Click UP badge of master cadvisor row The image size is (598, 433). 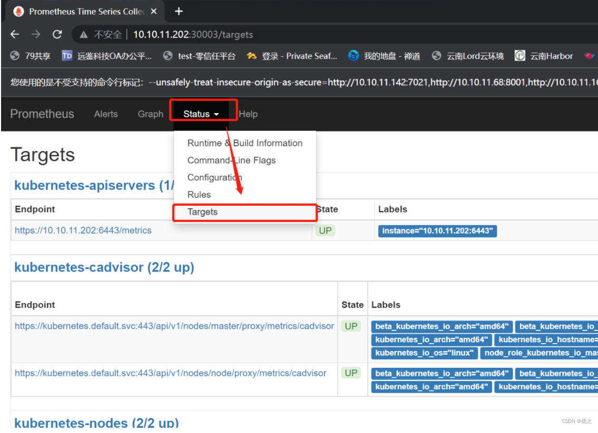(351, 326)
